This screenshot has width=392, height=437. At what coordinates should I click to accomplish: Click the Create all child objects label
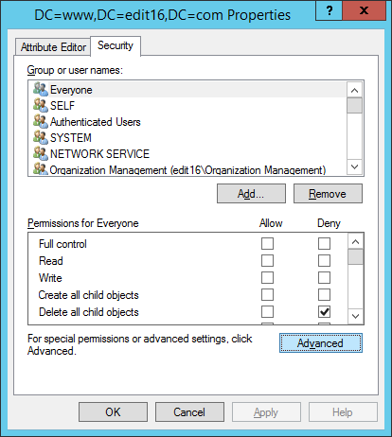click(89, 295)
